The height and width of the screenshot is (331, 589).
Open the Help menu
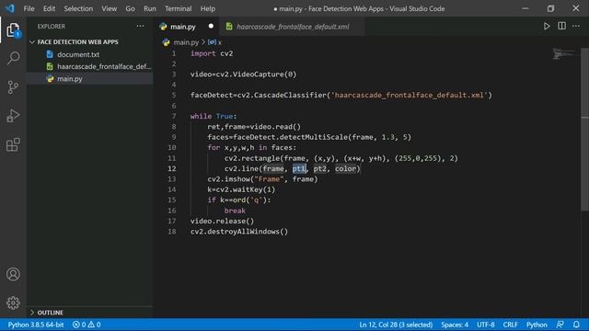208,8
